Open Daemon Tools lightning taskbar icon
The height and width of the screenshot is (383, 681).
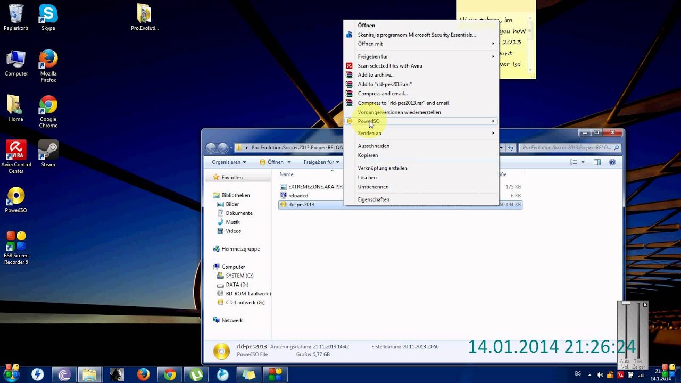[x=37, y=374]
